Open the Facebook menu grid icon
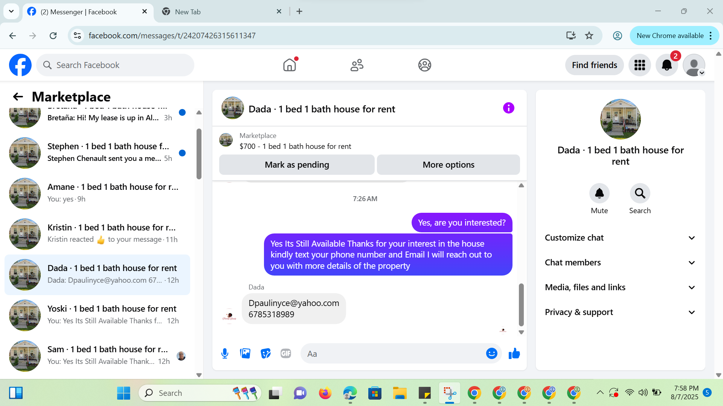This screenshot has height=406, width=723. tap(640, 65)
